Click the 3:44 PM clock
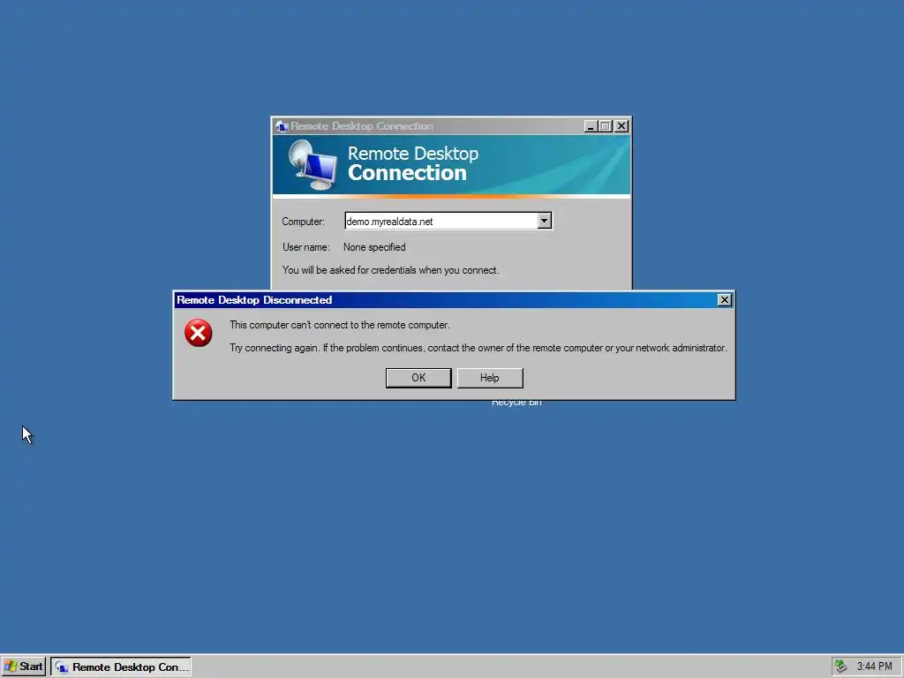 point(874,667)
